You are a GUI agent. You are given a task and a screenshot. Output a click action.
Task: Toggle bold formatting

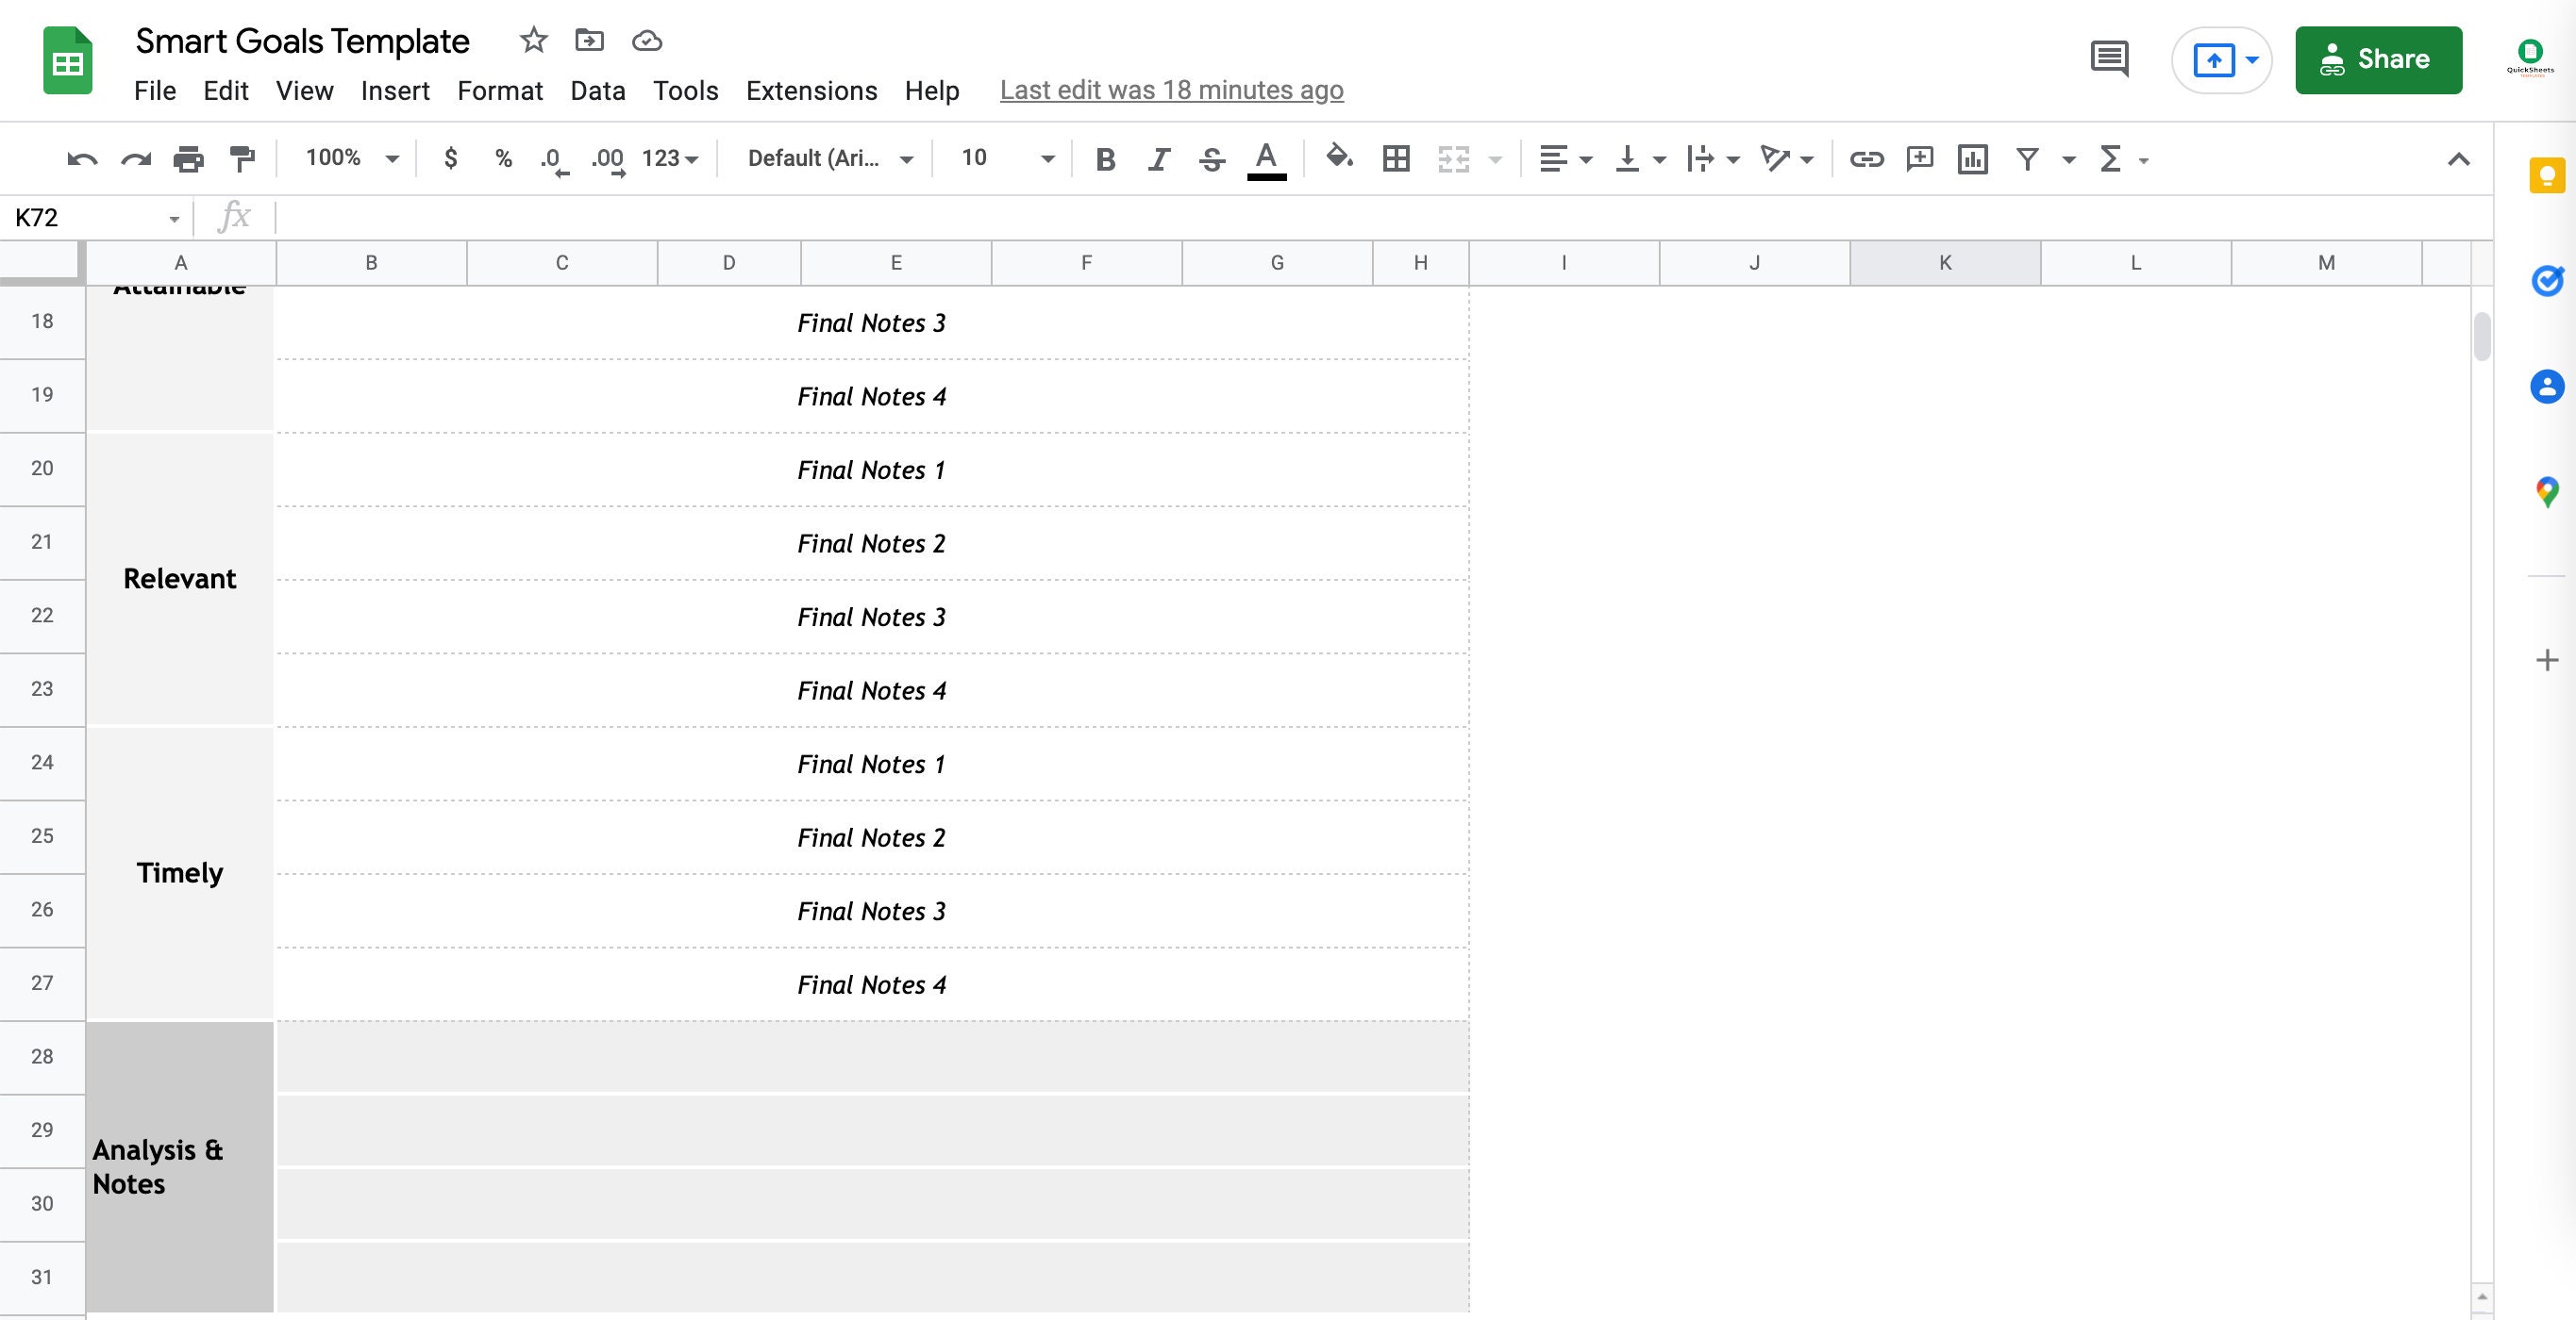point(1105,157)
